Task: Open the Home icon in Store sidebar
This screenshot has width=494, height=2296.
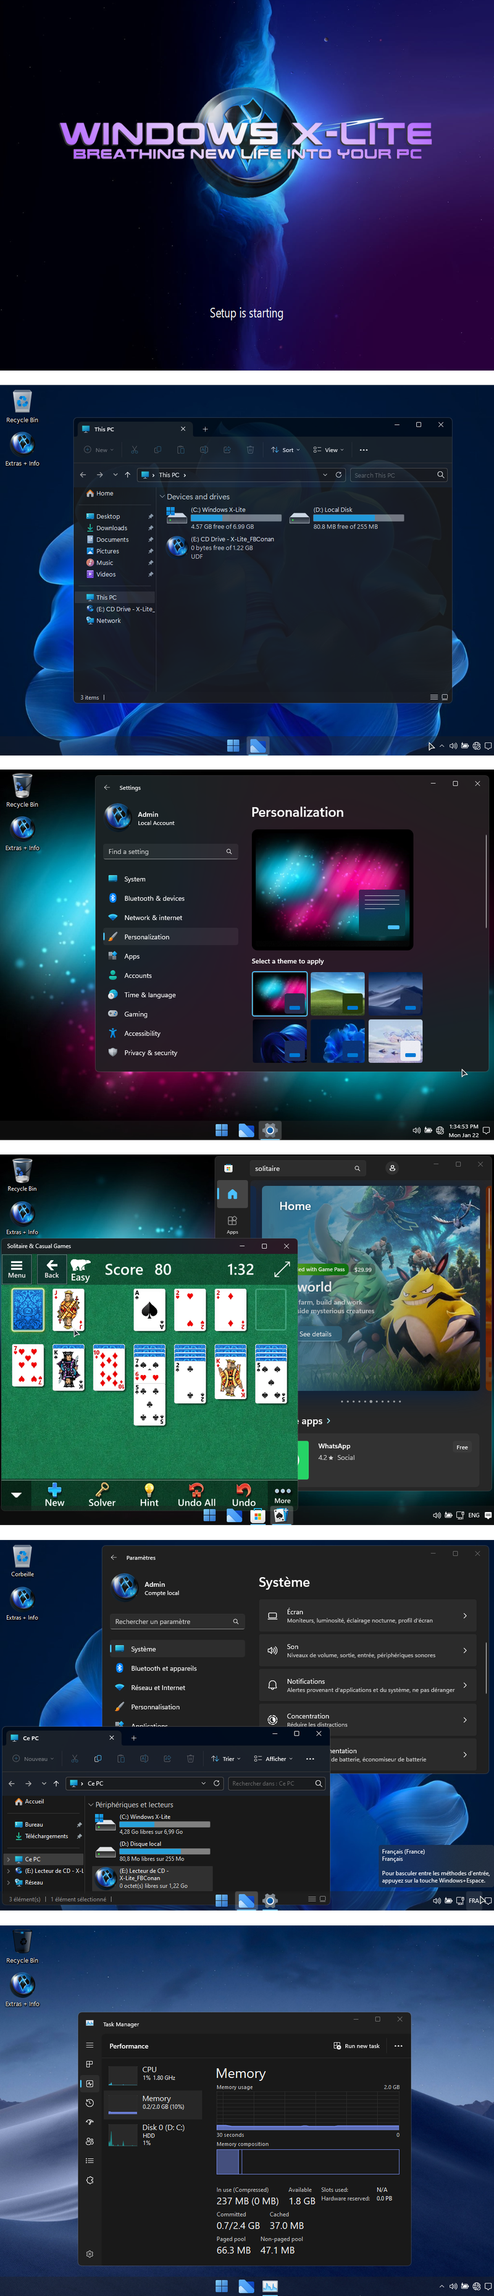Action: (232, 1195)
